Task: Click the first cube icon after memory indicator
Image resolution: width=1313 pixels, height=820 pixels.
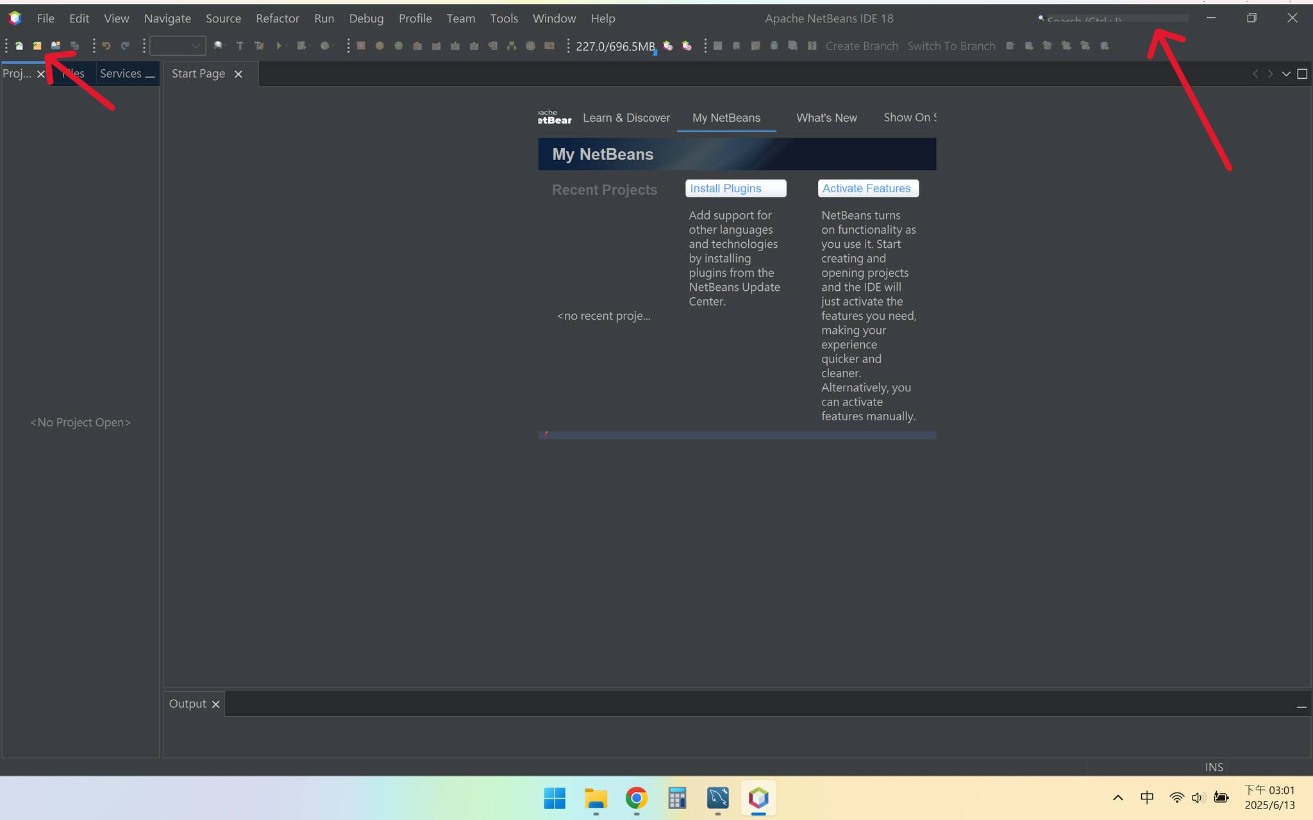Action: click(x=668, y=46)
